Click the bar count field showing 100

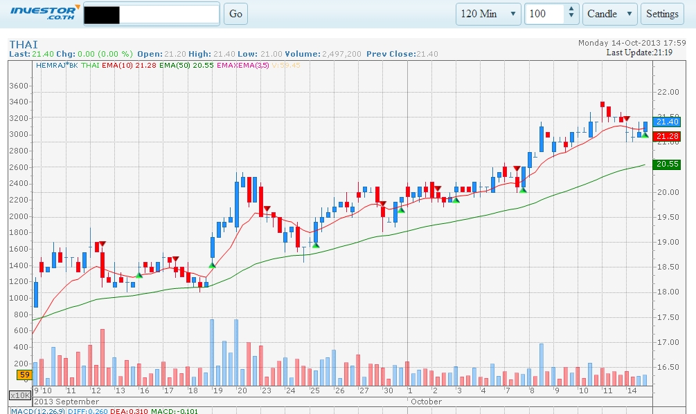(x=544, y=15)
